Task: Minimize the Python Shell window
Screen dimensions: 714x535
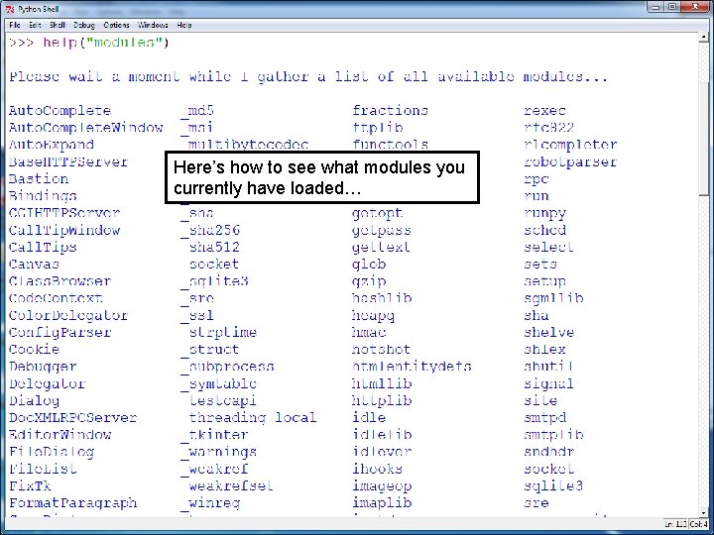Action: [655, 7]
